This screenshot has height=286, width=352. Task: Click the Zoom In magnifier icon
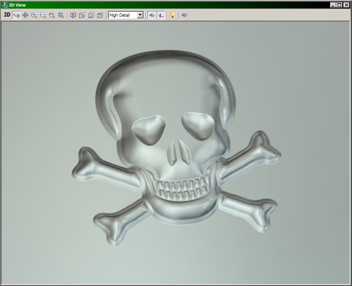point(34,15)
